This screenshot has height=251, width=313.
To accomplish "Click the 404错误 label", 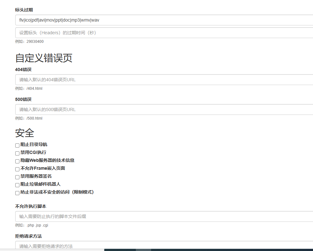I will [x=23, y=69].
